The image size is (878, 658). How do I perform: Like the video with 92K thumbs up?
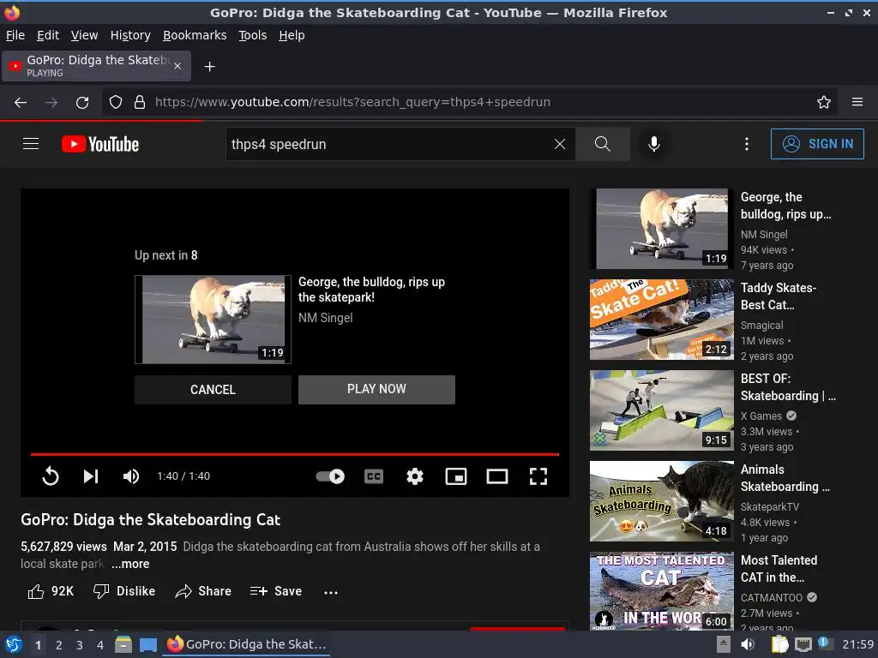point(51,591)
